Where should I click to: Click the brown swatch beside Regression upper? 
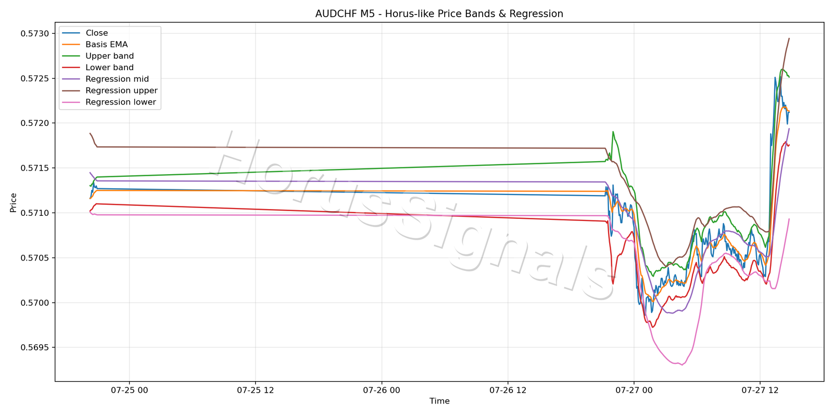pyautogui.click(x=71, y=90)
